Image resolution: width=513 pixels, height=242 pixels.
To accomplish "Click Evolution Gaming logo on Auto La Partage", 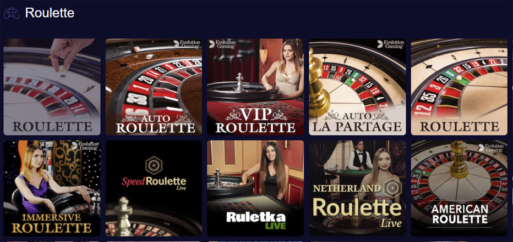I will click(x=390, y=44).
